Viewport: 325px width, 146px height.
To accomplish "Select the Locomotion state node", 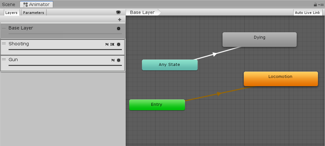I will (281, 79).
